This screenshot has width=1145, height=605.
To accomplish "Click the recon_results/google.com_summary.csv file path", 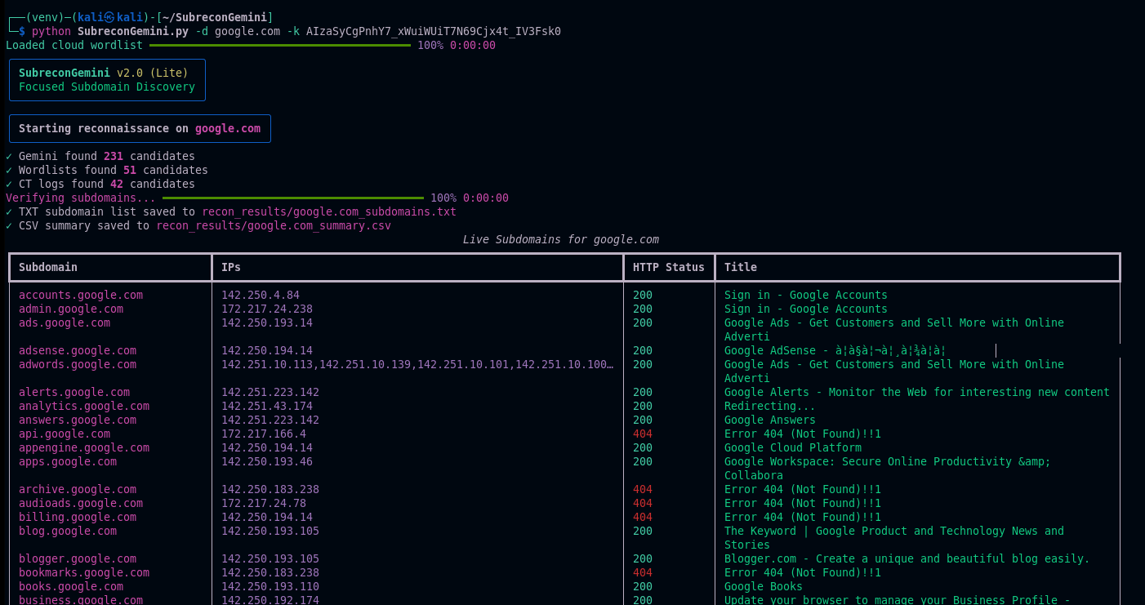I will [x=274, y=225].
